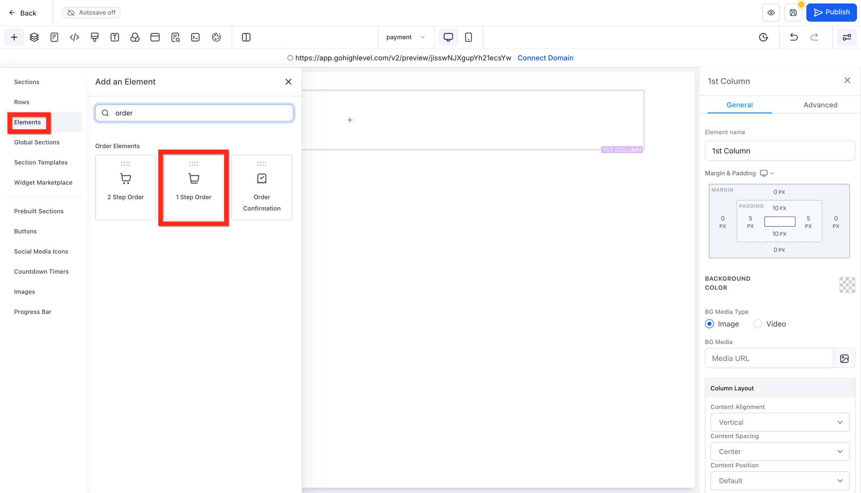
Task: Open the Custom Code editor icon
Action: coord(74,37)
